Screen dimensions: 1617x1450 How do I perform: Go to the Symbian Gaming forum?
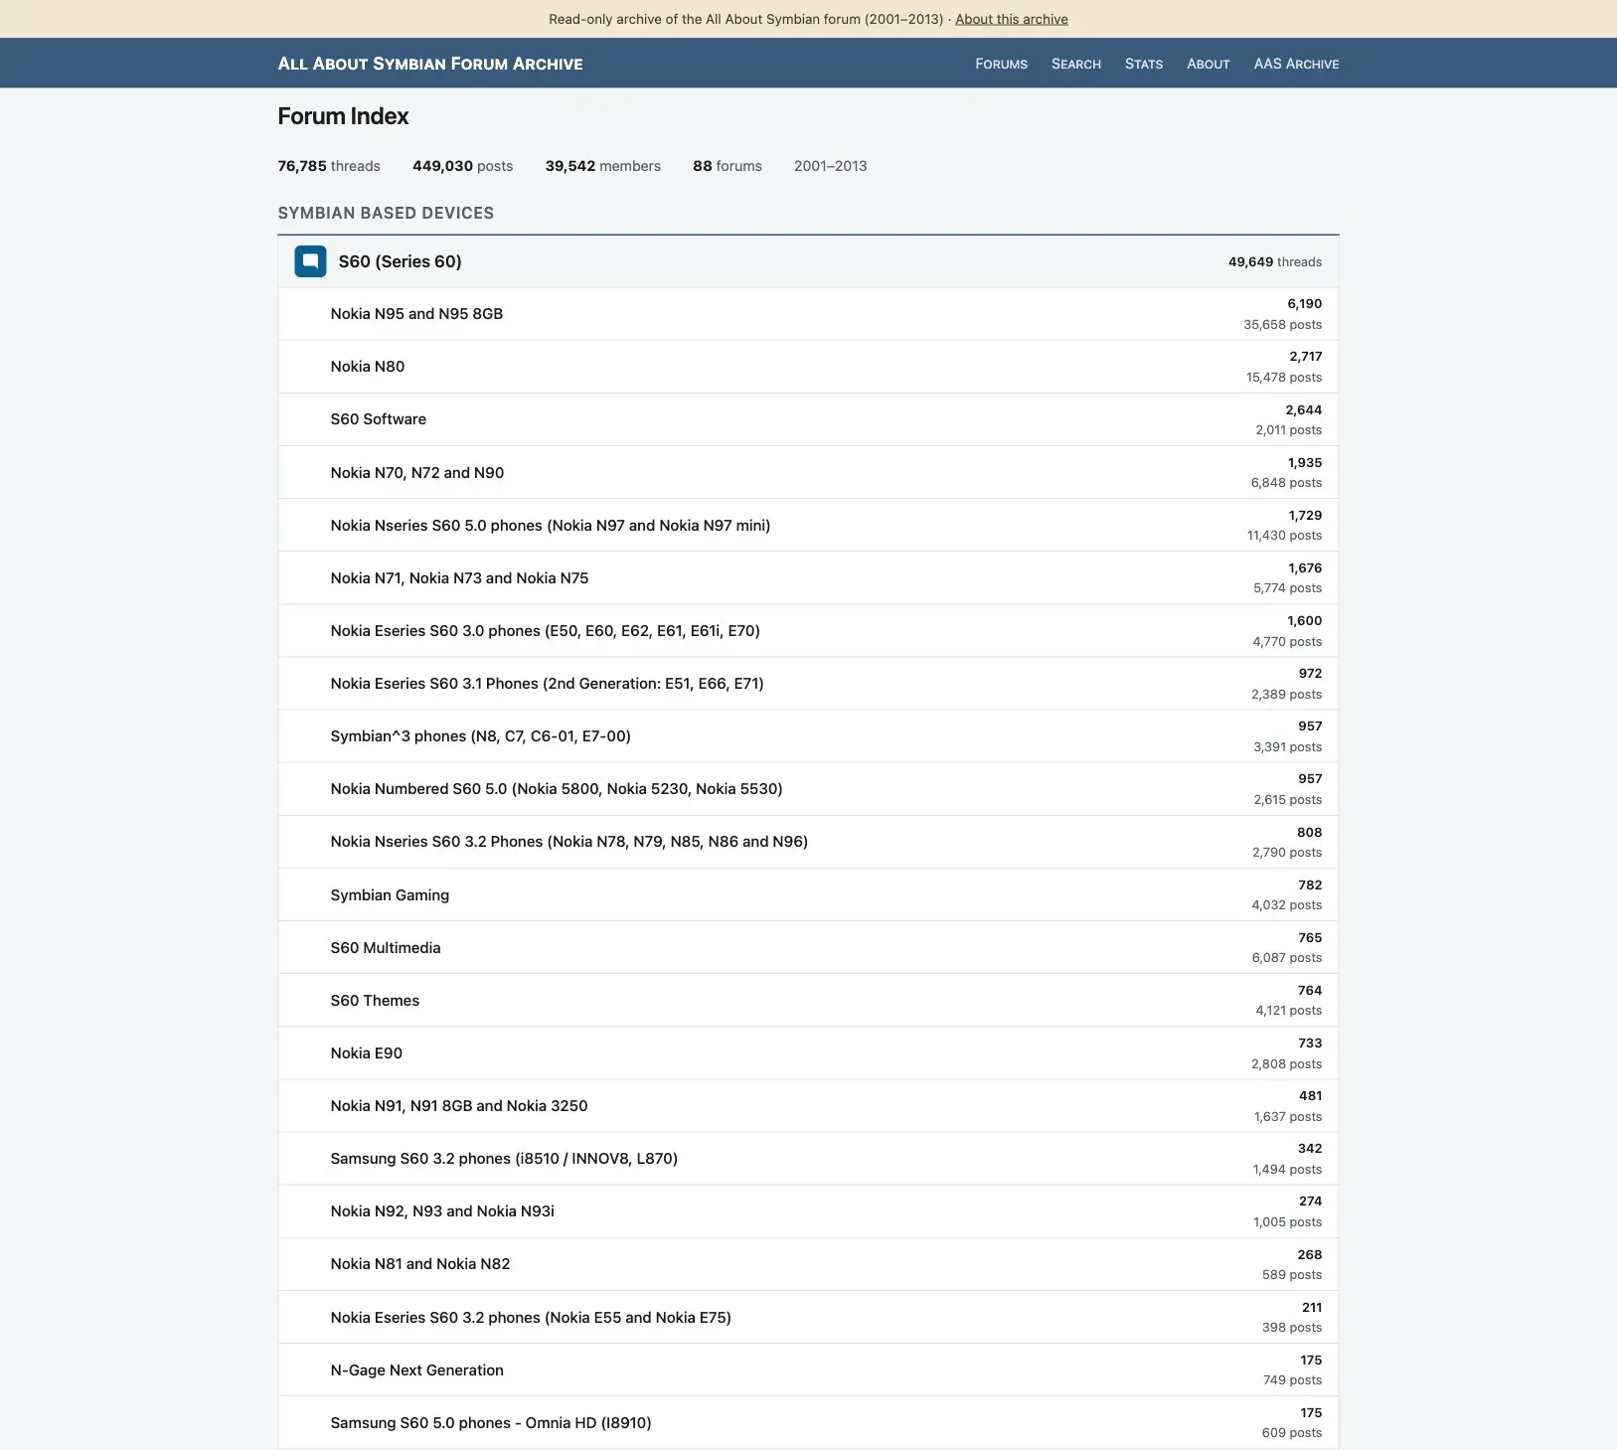(x=390, y=895)
